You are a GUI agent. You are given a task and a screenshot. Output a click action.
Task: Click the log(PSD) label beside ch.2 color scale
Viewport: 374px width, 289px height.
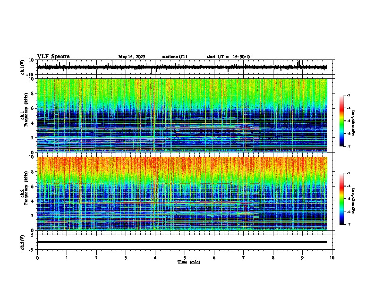click(353, 201)
